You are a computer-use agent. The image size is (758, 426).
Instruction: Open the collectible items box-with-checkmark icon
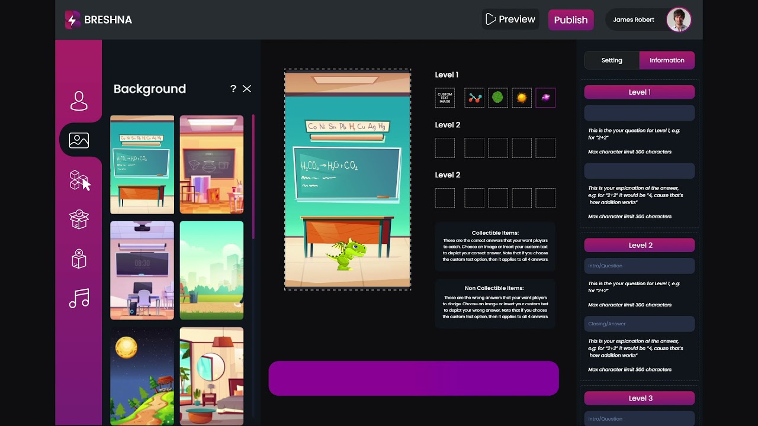coord(79,219)
